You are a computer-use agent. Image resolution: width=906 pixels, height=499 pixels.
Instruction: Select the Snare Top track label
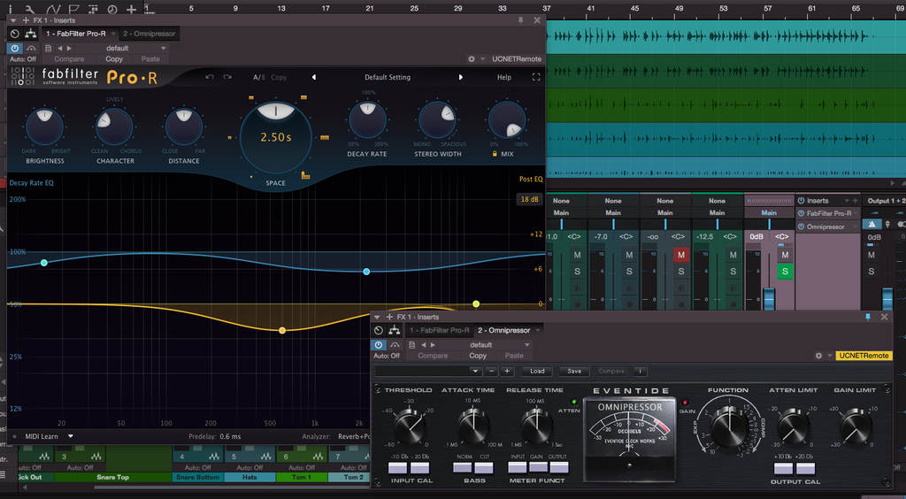[112, 477]
